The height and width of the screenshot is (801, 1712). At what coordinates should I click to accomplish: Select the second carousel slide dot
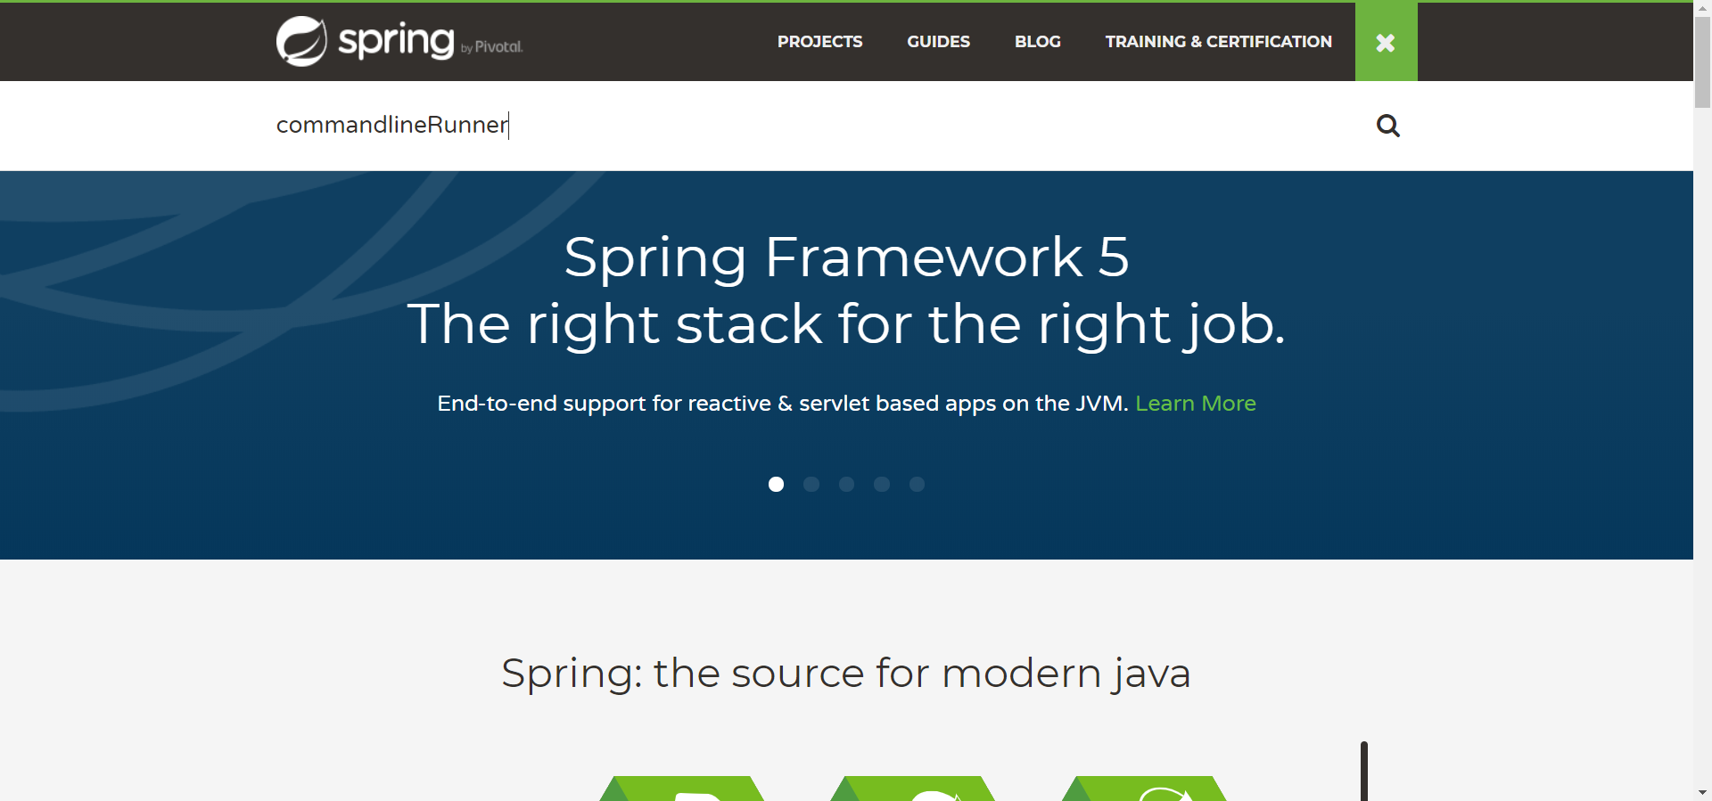pos(811,484)
